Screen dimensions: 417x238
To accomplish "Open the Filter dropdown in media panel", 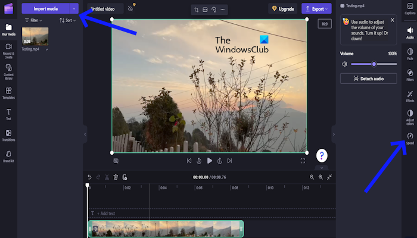I will (33, 20).
